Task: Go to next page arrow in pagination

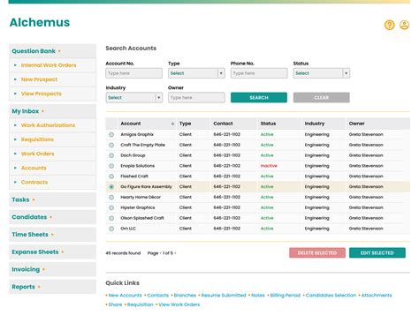Action: (x=175, y=253)
